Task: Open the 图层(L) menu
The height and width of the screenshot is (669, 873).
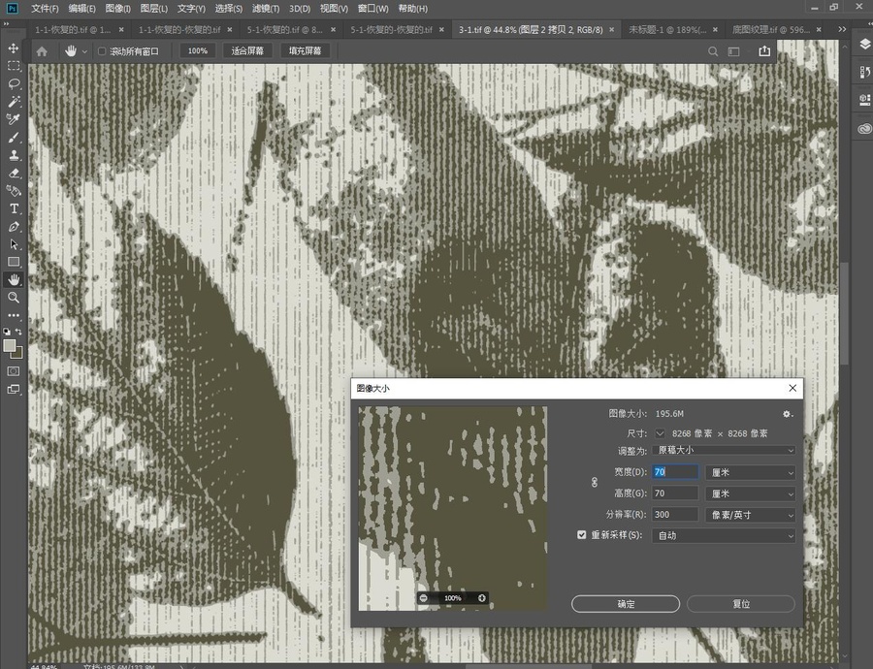Action: pos(153,9)
